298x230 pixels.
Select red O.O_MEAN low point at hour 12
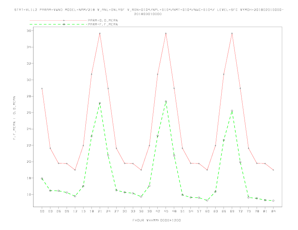point(75,170)
